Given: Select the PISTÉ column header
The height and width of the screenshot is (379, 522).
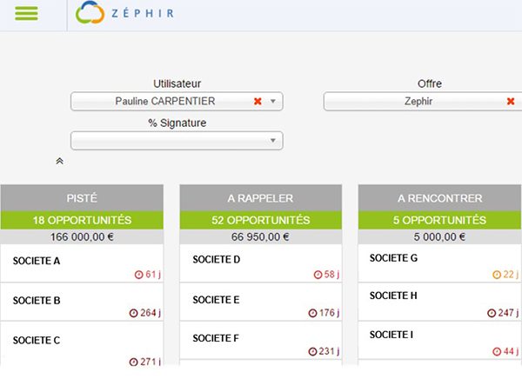Looking at the screenshot, I should click(x=82, y=198).
